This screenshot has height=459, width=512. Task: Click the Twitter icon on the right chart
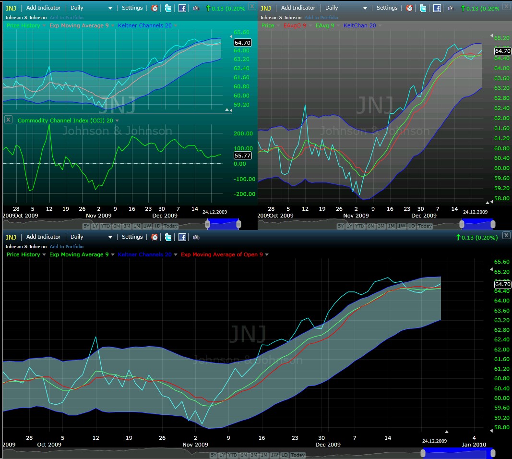[x=423, y=8]
